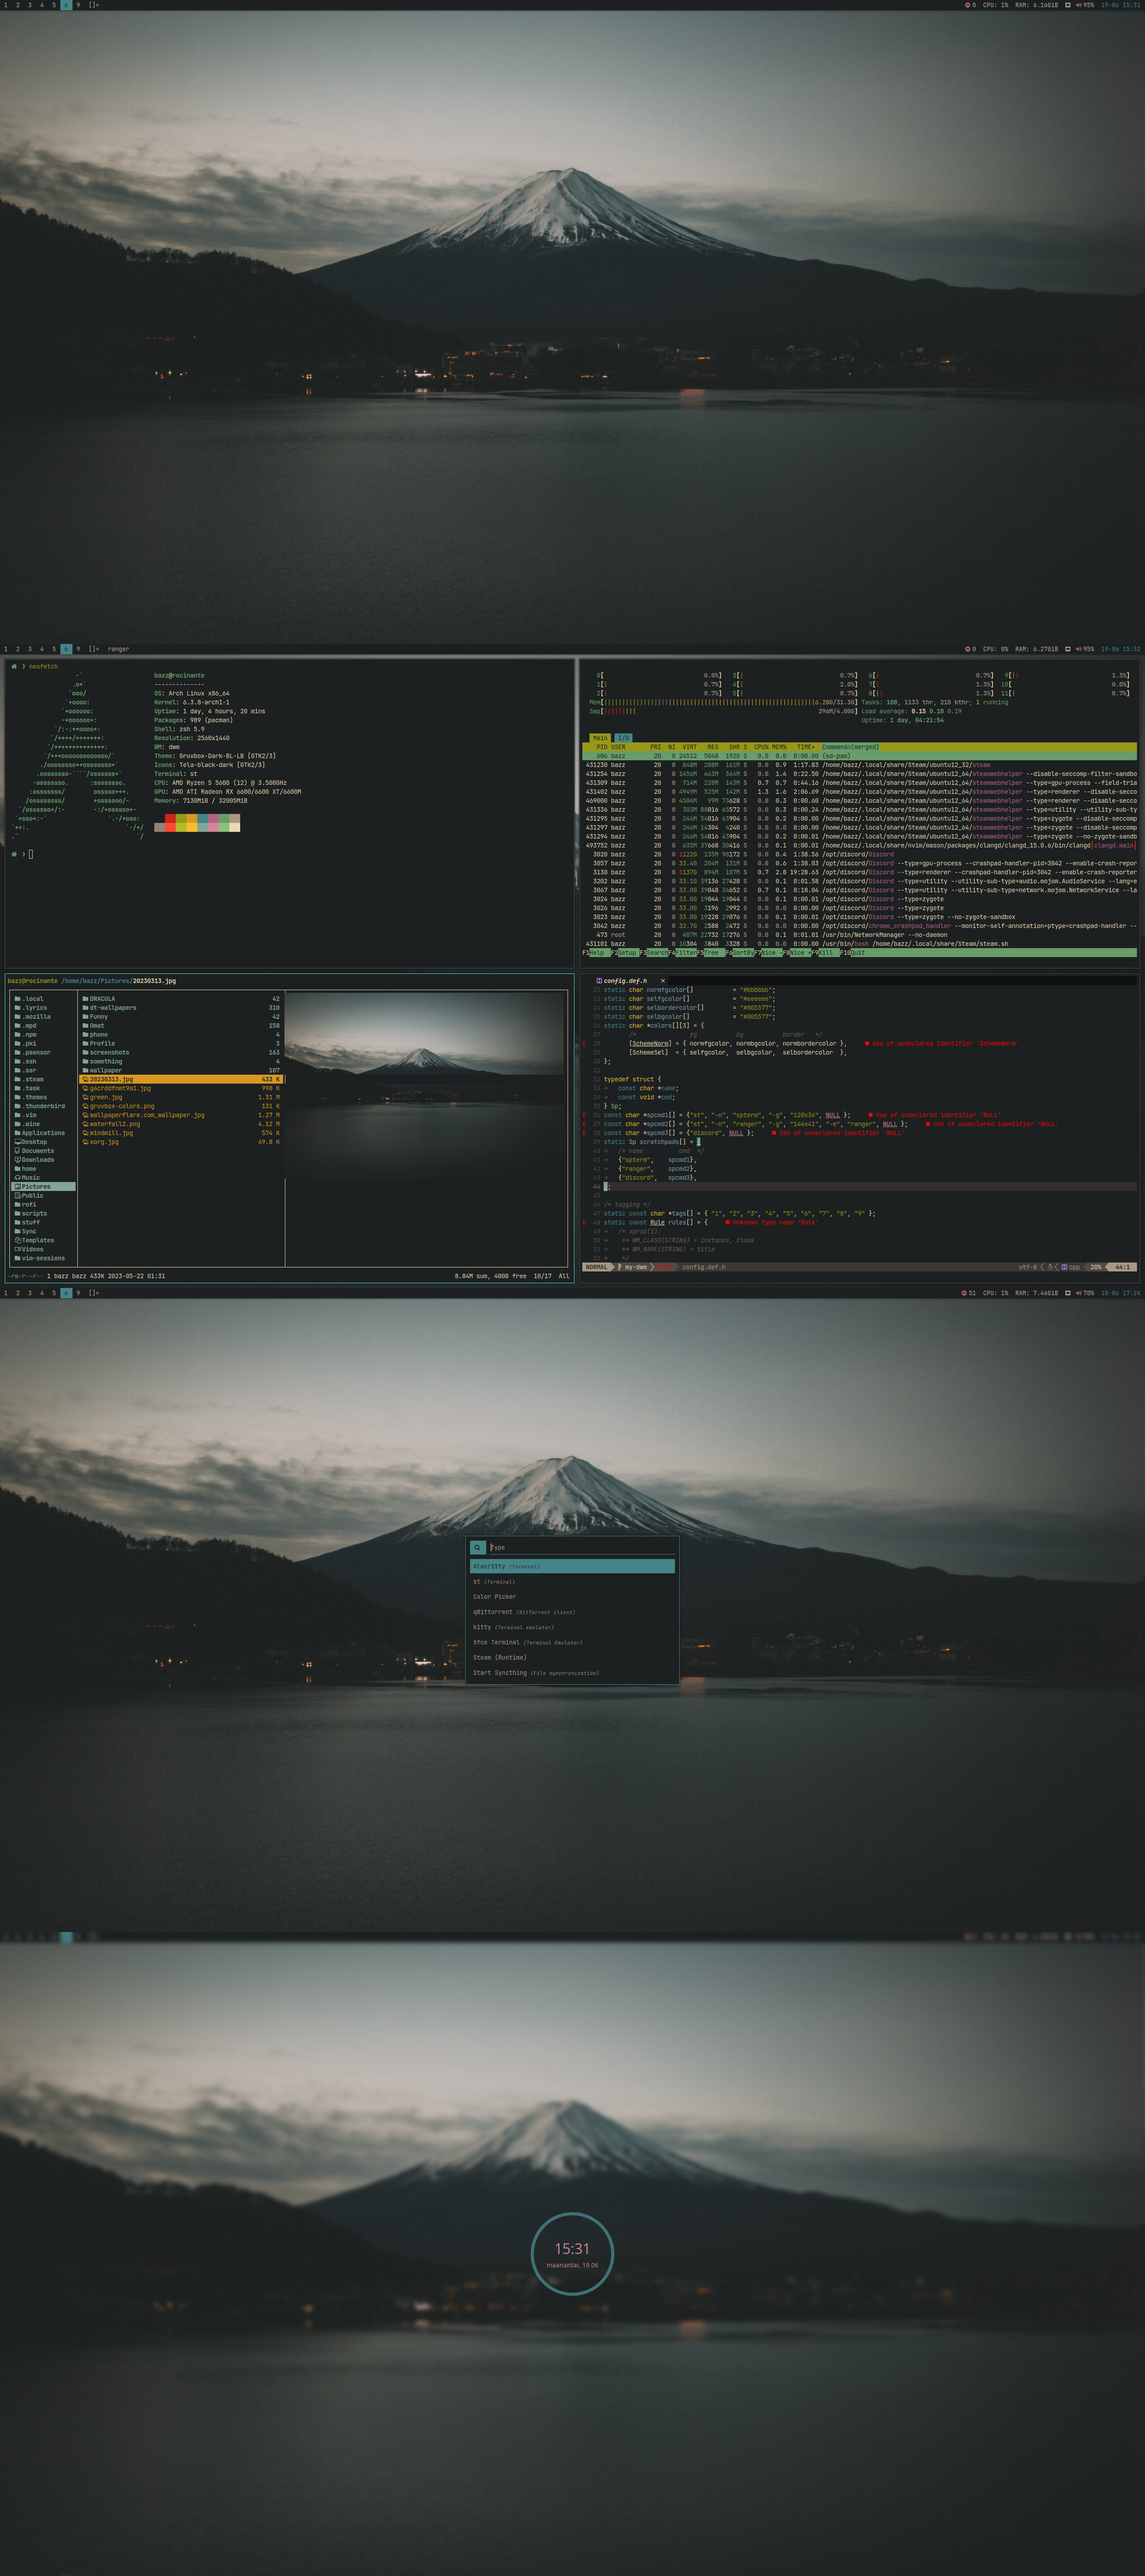This screenshot has width=1145, height=2576.
Task: Select qBittorrent entry in rofi
Action: coord(572,1612)
